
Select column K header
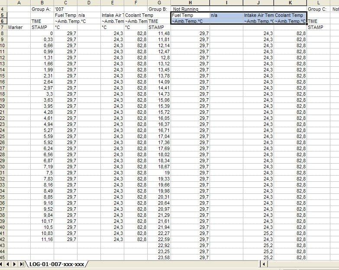click(x=290, y=3)
